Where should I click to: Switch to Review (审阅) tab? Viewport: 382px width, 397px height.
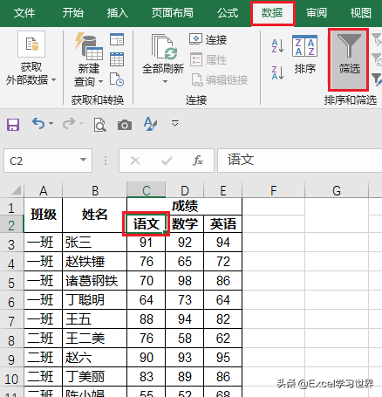317,13
